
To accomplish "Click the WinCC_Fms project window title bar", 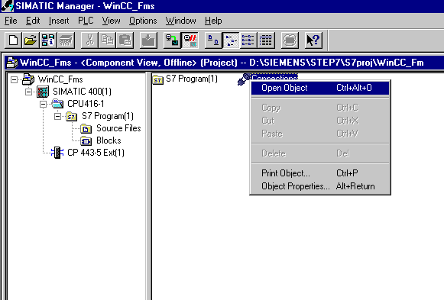I will [x=224, y=63].
